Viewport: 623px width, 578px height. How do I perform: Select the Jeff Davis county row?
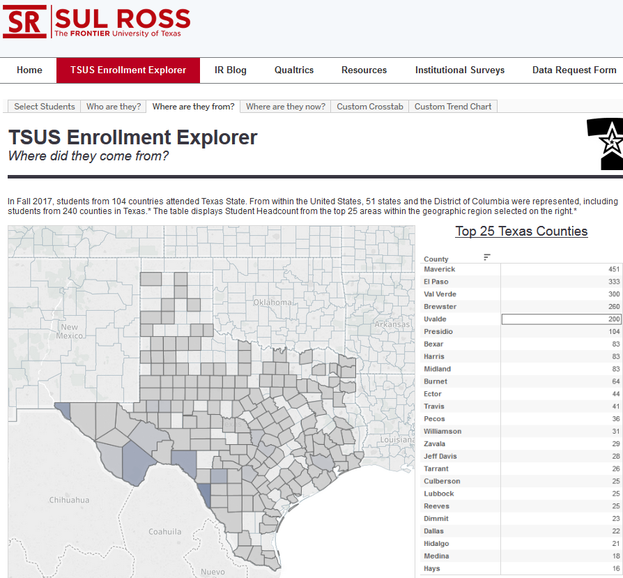(x=521, y=456)
